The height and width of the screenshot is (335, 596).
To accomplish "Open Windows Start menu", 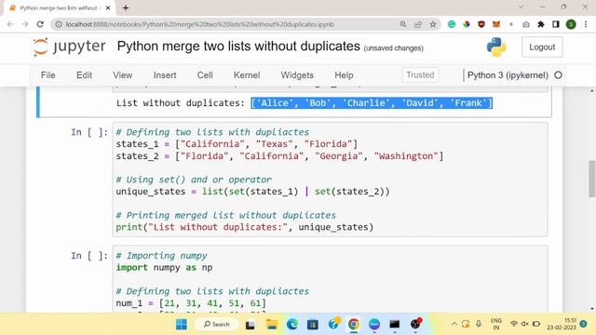I will 182,325.
